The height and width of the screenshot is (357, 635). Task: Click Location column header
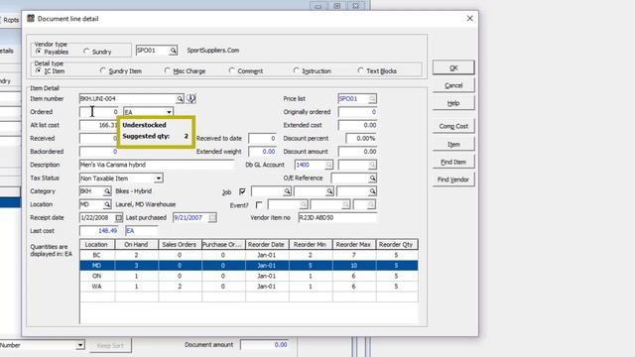pos(97,245)
